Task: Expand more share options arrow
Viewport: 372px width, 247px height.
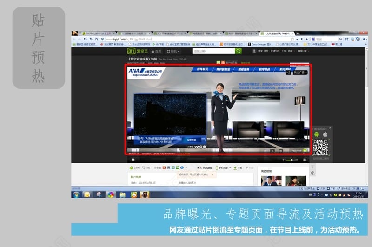Action: pyautogui.click(x=186, y=168)
